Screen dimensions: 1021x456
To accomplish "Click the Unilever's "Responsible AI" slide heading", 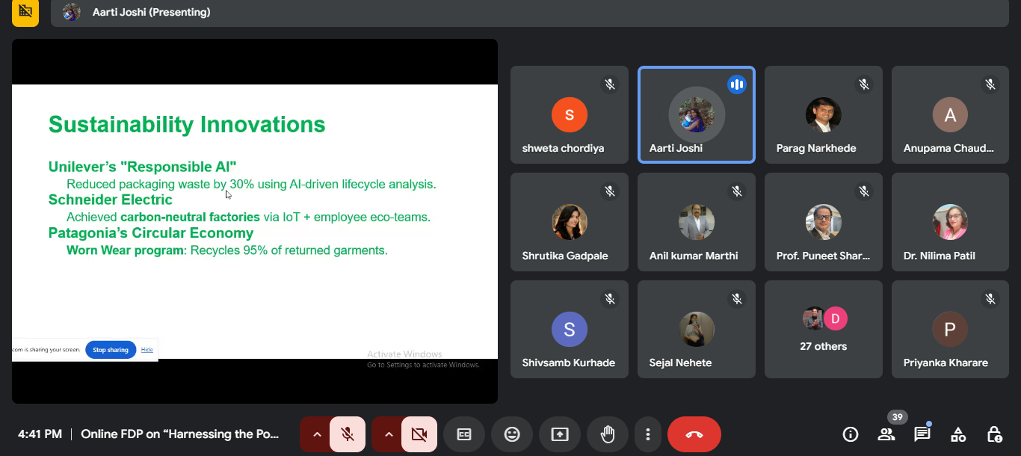I will [x=143, y=167].
